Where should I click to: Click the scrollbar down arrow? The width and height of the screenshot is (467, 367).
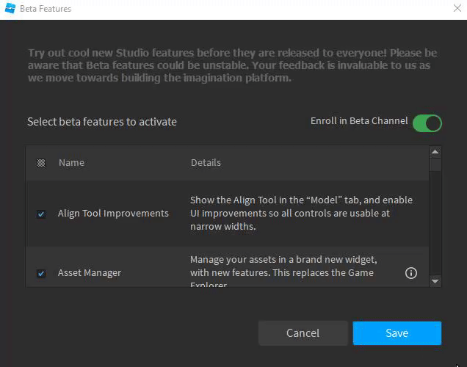click(x=435, y=280)
